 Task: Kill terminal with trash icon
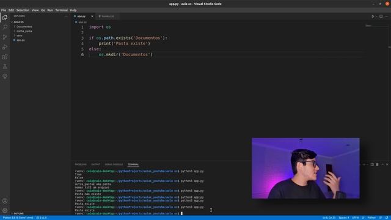coord(378,164)
